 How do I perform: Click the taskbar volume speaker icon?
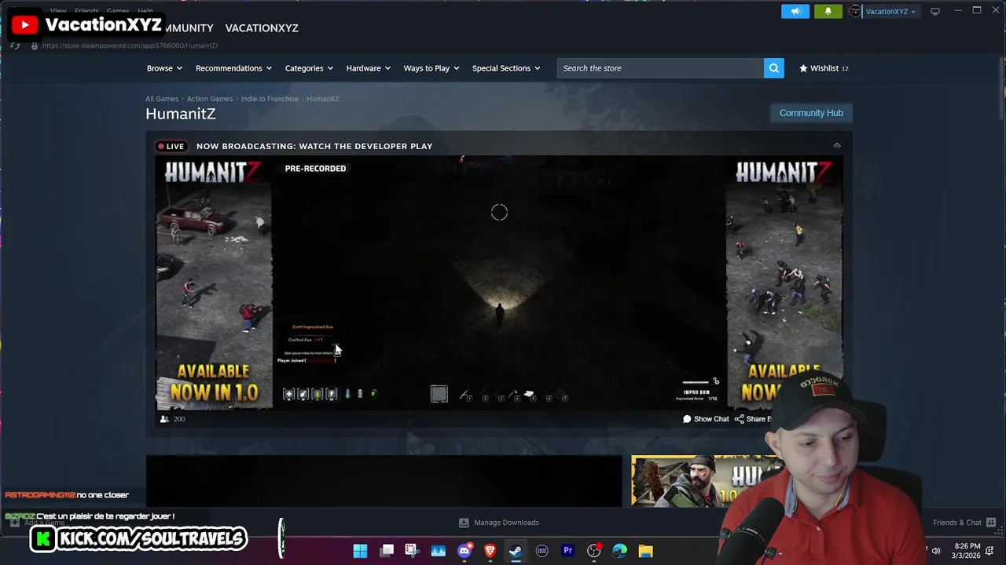[936, 551]
